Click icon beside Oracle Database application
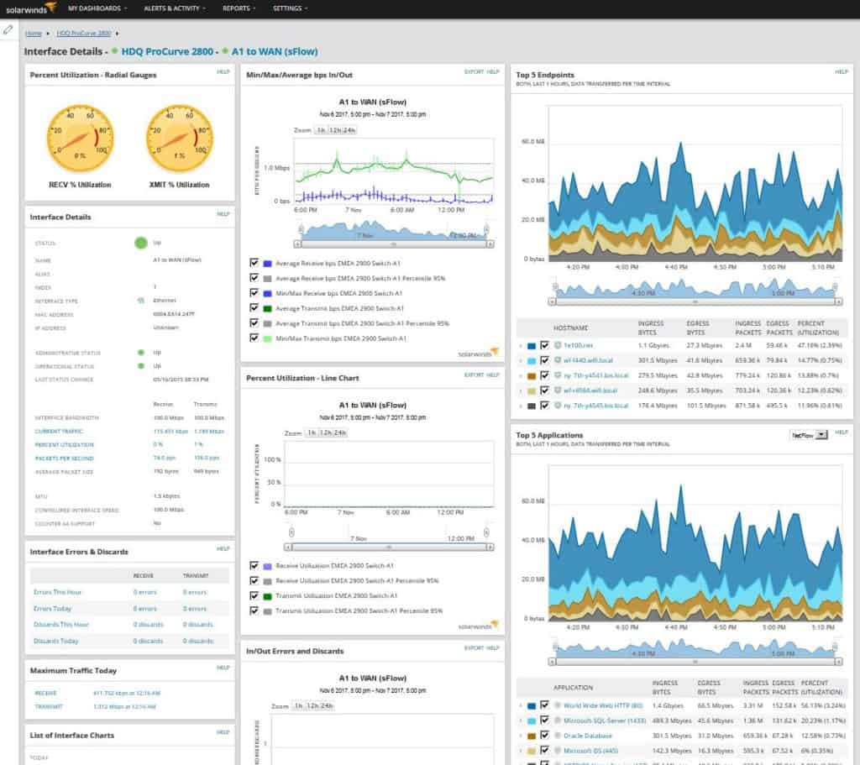Viewport: 860px width, 765px height. pos(558,736)
